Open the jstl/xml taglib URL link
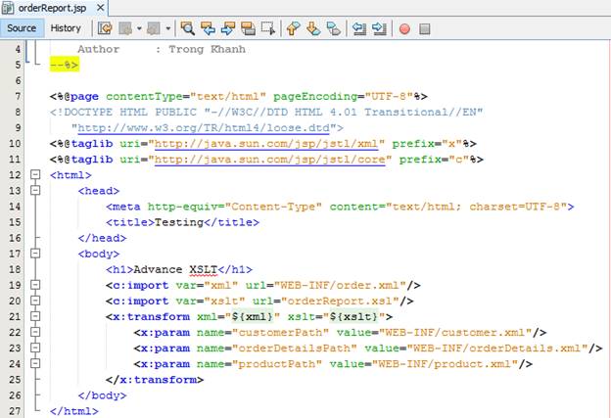 click(x=266, y=144)
